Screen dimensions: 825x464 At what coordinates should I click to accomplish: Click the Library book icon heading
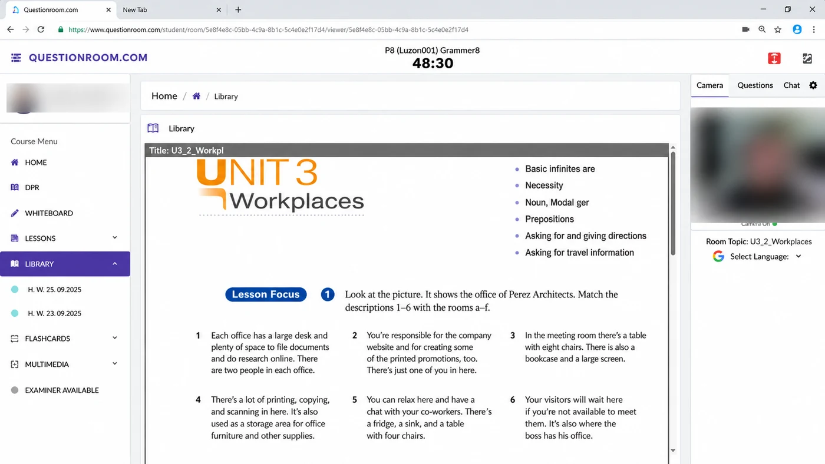click(153, 128)
